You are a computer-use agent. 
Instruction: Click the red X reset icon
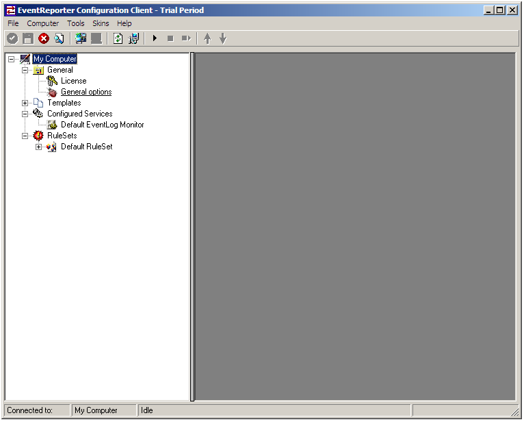click(44, 38)
